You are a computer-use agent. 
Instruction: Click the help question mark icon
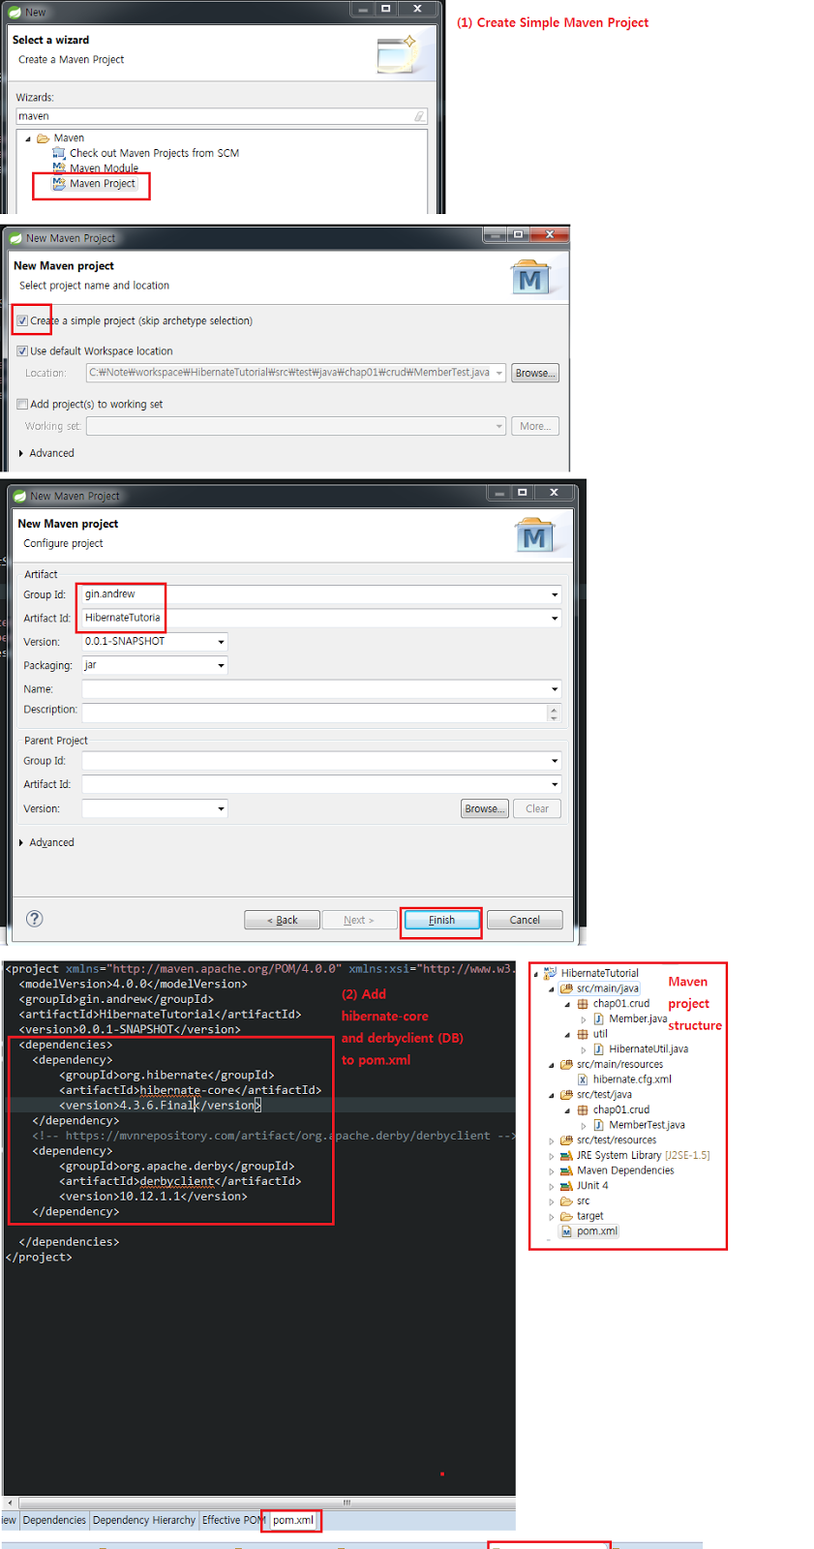[x=35, y=919]
